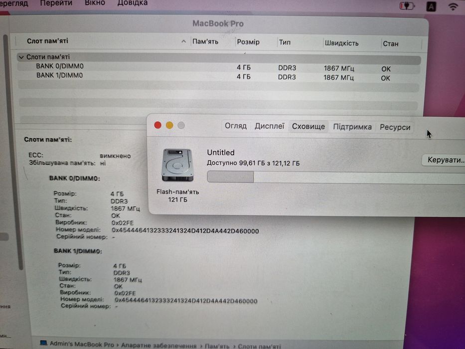The image size is (465, 349).
Task: Click the MacBook Pro window title
Action: tap(218, 23)
